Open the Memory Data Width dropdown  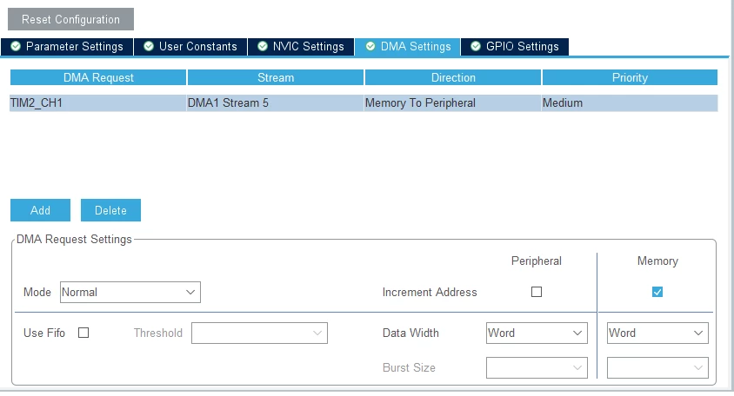657,333
